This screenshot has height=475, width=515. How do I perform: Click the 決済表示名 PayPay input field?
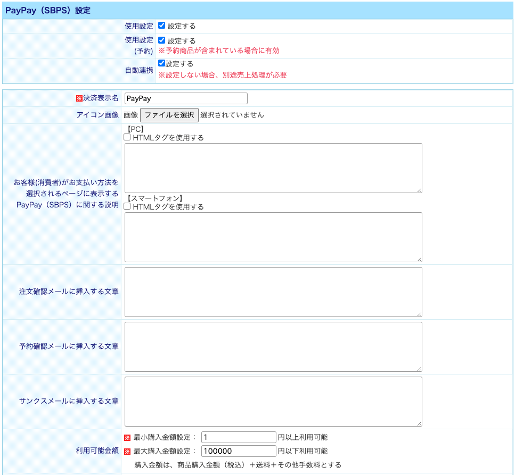tap(186, 98)
